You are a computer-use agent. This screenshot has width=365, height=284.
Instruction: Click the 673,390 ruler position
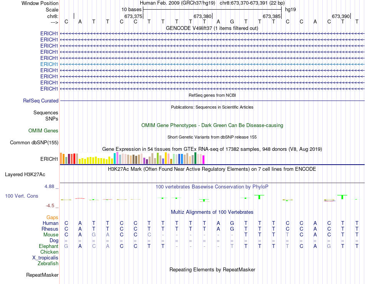(x=340, y=16)
